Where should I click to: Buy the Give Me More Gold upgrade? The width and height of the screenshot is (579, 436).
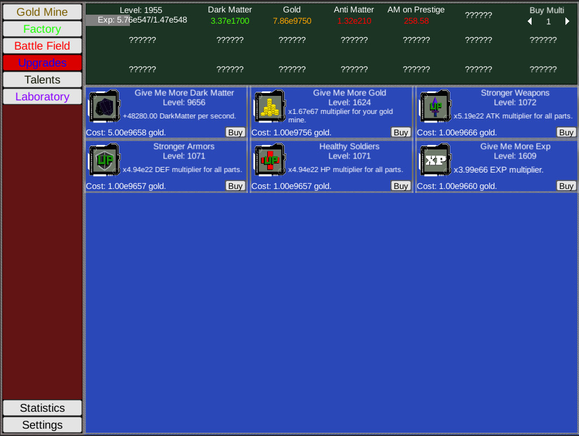click(400, 133)
